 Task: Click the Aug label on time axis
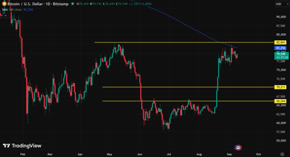tap(199, 154)
